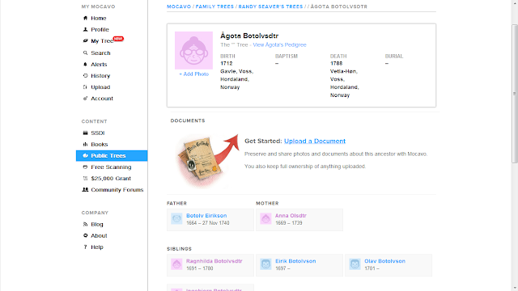
Task: Click the About icon in Company
Action: pos(85,235)
